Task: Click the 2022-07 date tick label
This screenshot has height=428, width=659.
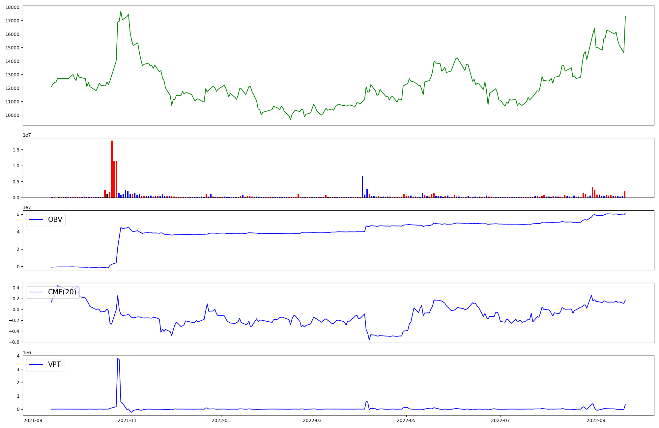Action: pos(500,420)
